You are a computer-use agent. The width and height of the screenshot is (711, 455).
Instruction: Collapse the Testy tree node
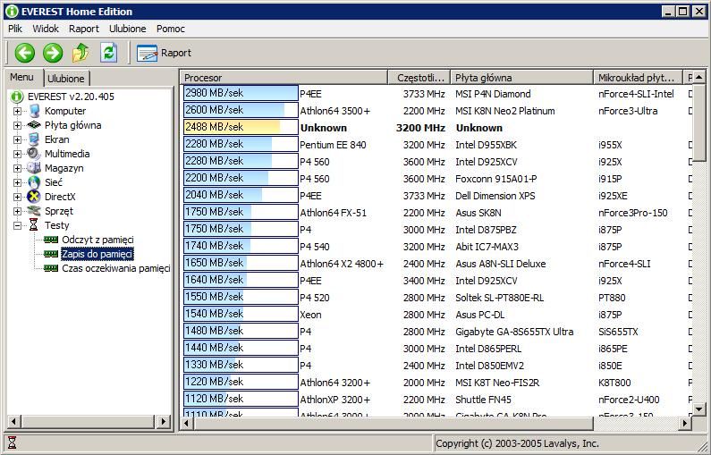pyautogui.click(x=17, y=225)
